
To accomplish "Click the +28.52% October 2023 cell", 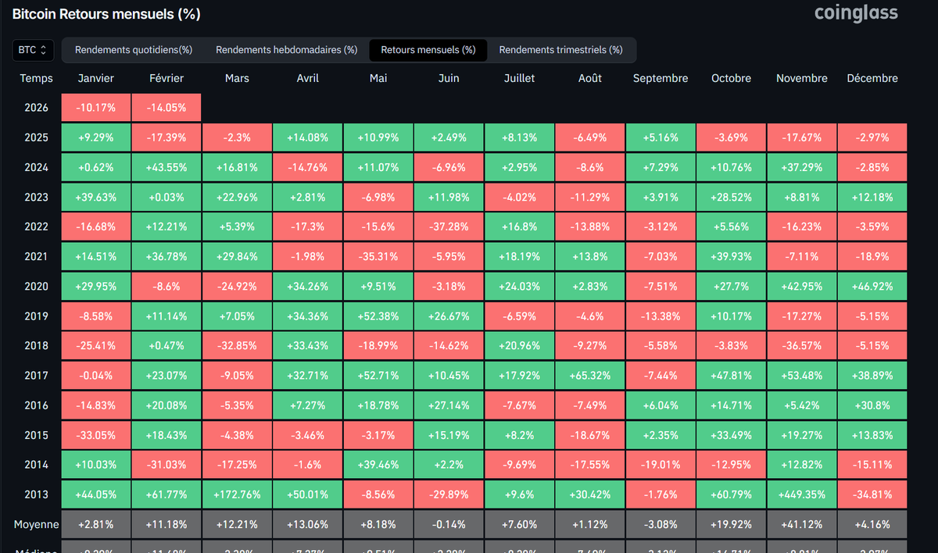I will point(731,197).
